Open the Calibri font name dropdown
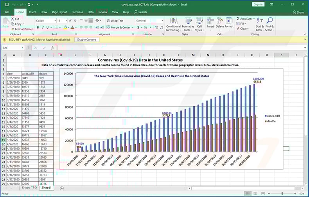Screen dimensions: 309x197 pyautogui.click(x=55, y=20)
